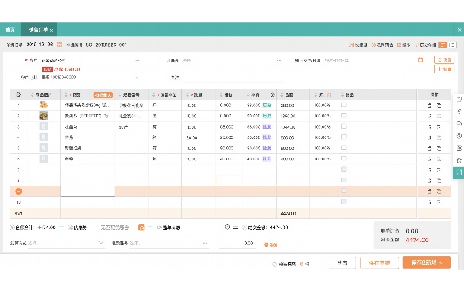Click fifth icon in right sidebar

coord(459,148)
